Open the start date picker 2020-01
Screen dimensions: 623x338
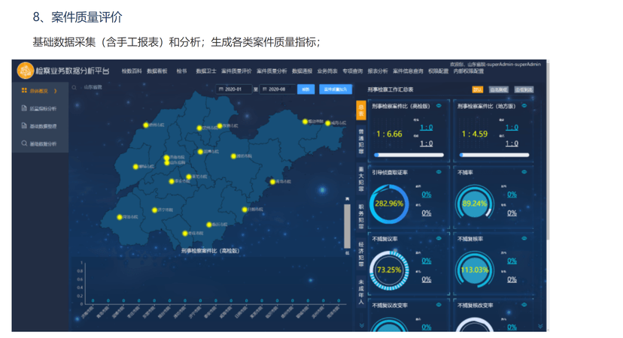click(x=233, y=89)
